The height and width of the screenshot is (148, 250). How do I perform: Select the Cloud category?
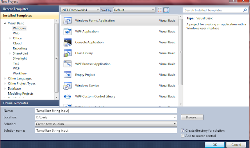[x=17, y=43]
